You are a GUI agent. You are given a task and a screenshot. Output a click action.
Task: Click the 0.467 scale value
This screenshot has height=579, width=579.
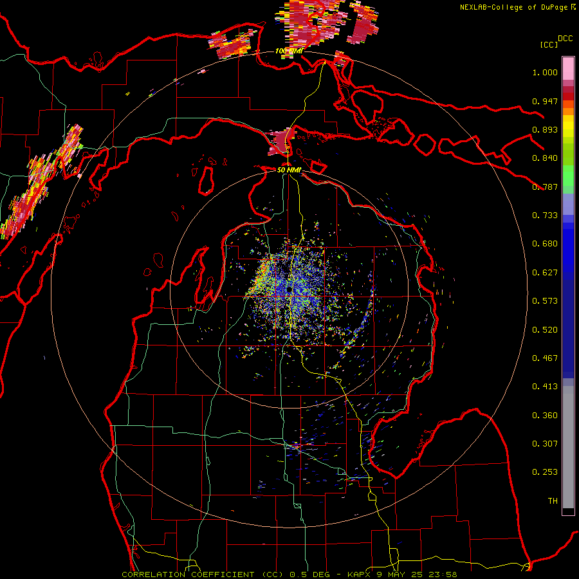(x=545, y=358)
